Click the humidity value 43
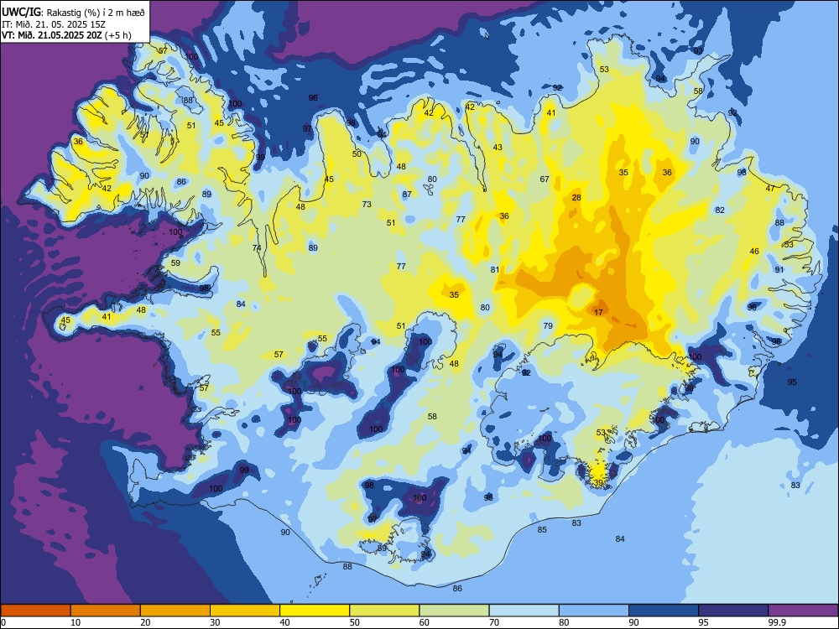Viewport: 839px width, 629px height. click(x=498, y=147)
